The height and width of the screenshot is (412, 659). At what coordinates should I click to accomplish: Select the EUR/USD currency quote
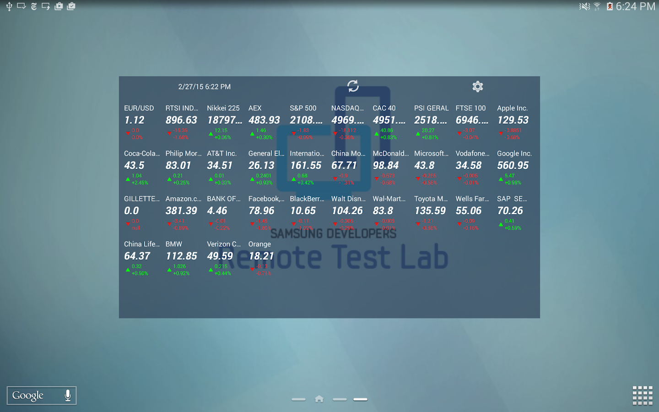141,122
